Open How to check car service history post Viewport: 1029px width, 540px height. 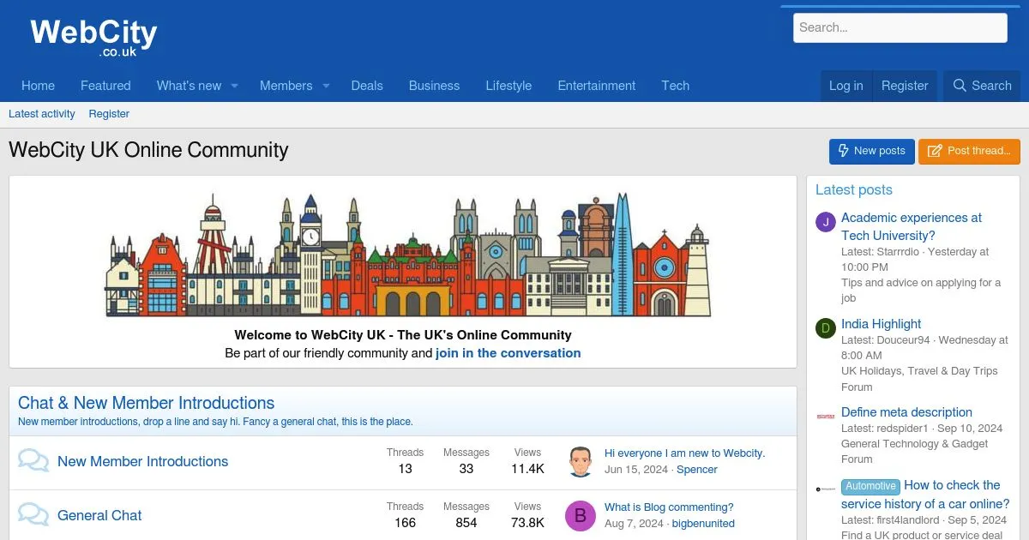coord(925,495)
